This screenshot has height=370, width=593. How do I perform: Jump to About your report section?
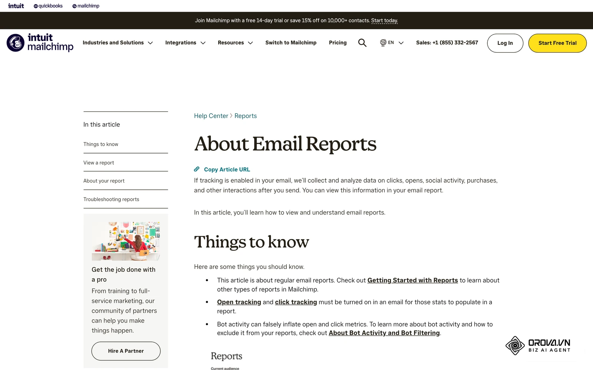coord(104,181)
